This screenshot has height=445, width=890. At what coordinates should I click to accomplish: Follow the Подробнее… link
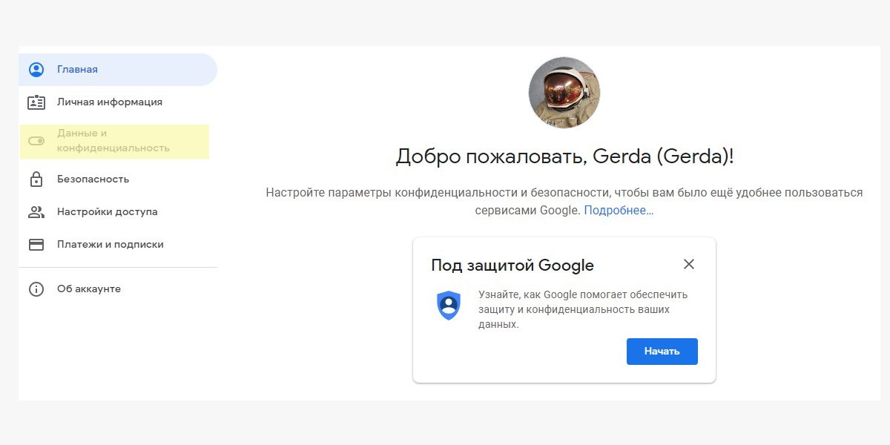click(619, 211)
